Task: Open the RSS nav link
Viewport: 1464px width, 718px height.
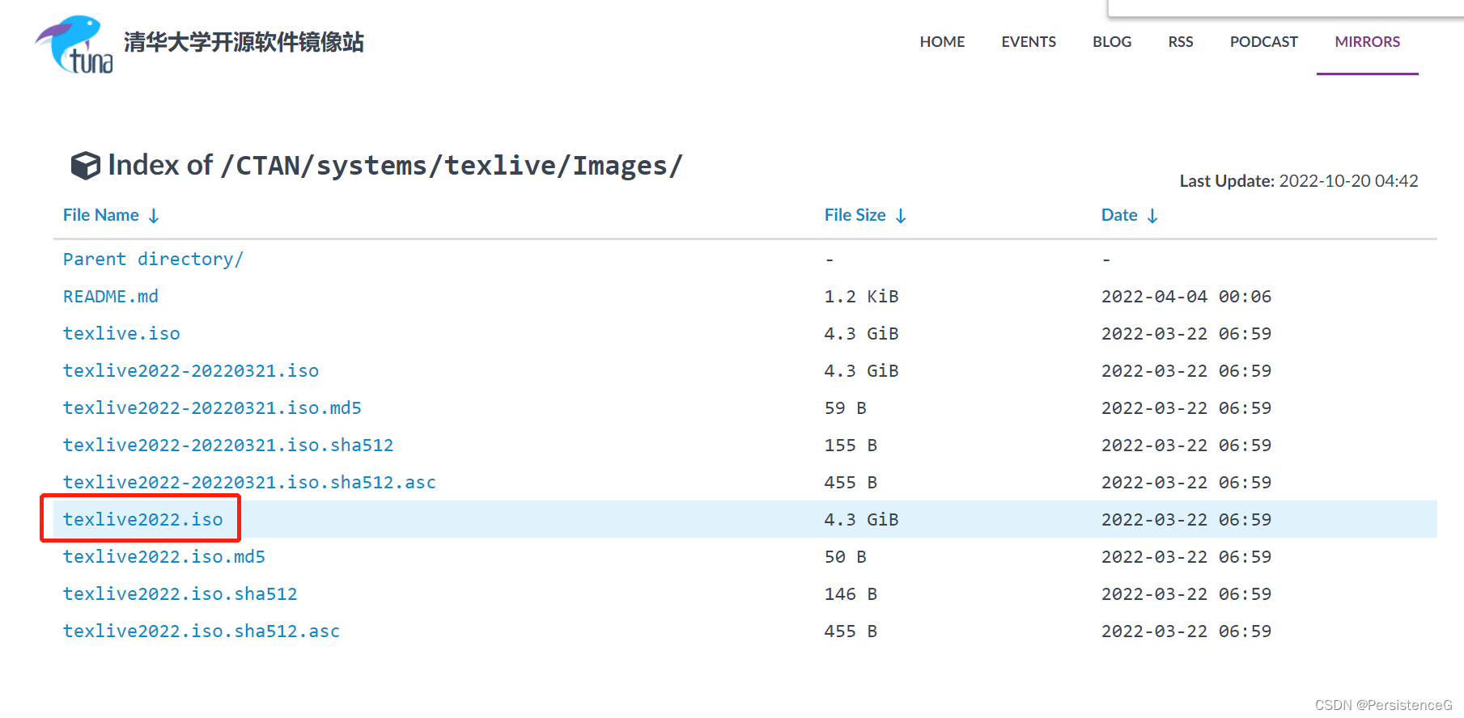Action: click(x=1181, y=42)
